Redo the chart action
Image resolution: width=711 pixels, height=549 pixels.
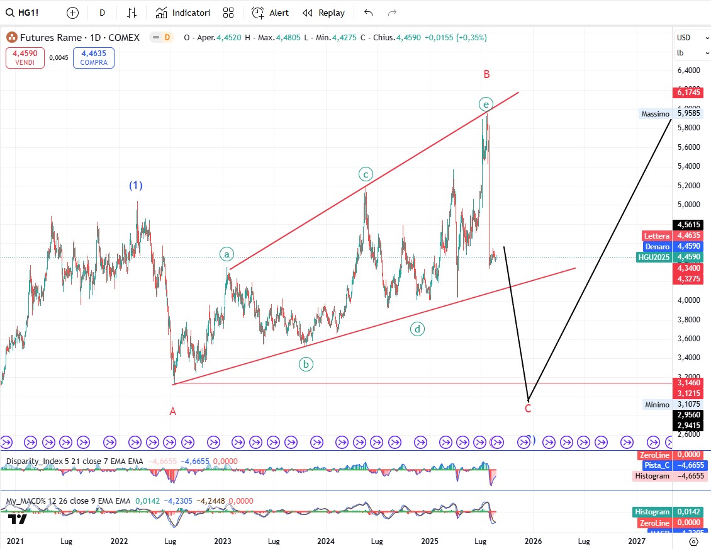[x=392, y=13]
